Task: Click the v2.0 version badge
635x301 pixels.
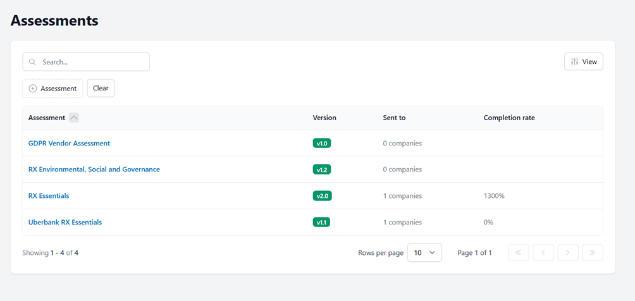Action: (x=322, y=196)
